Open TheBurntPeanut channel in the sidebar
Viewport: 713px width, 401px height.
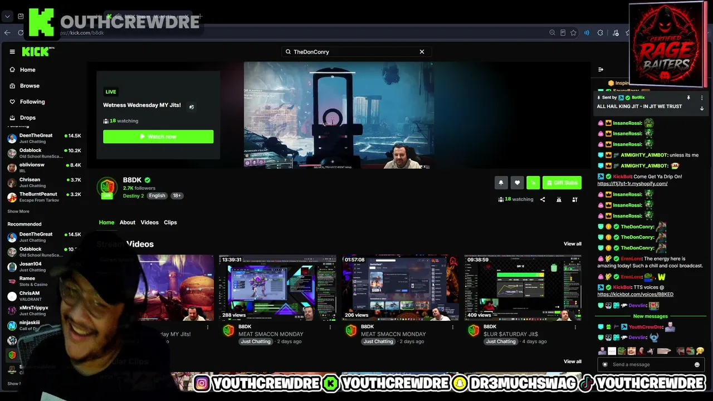click(43, 197)
